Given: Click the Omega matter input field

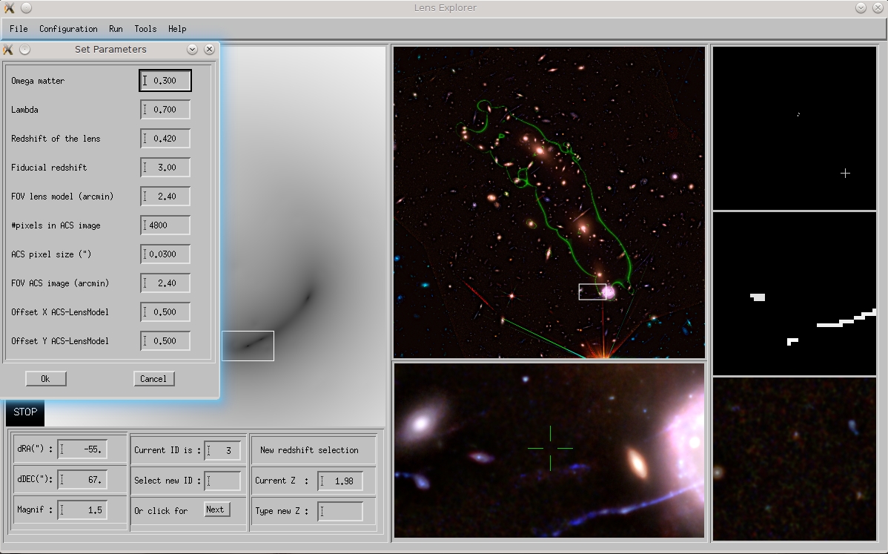Looking at the screenshot, I should point(165,81).
